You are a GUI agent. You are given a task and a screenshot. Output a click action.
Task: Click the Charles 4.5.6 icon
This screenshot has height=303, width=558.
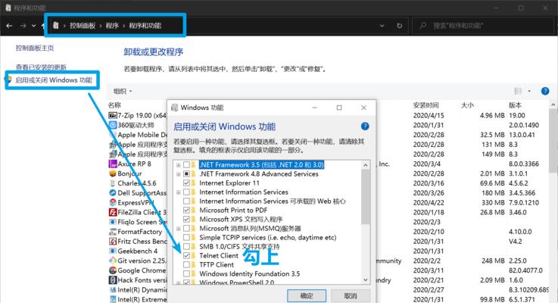[x=113, y=183]
